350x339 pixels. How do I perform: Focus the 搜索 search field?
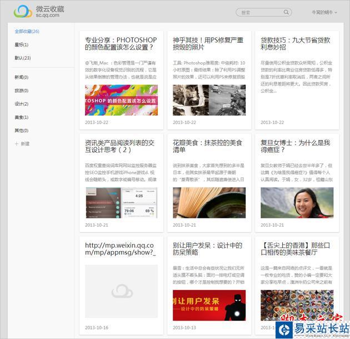[x=264, y=12]
